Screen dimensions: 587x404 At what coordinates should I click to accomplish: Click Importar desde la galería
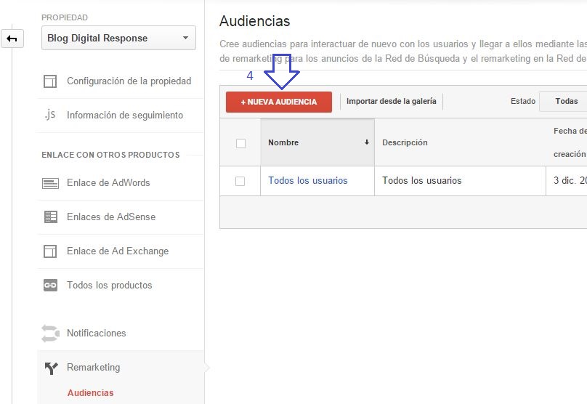tap(391, 101)
